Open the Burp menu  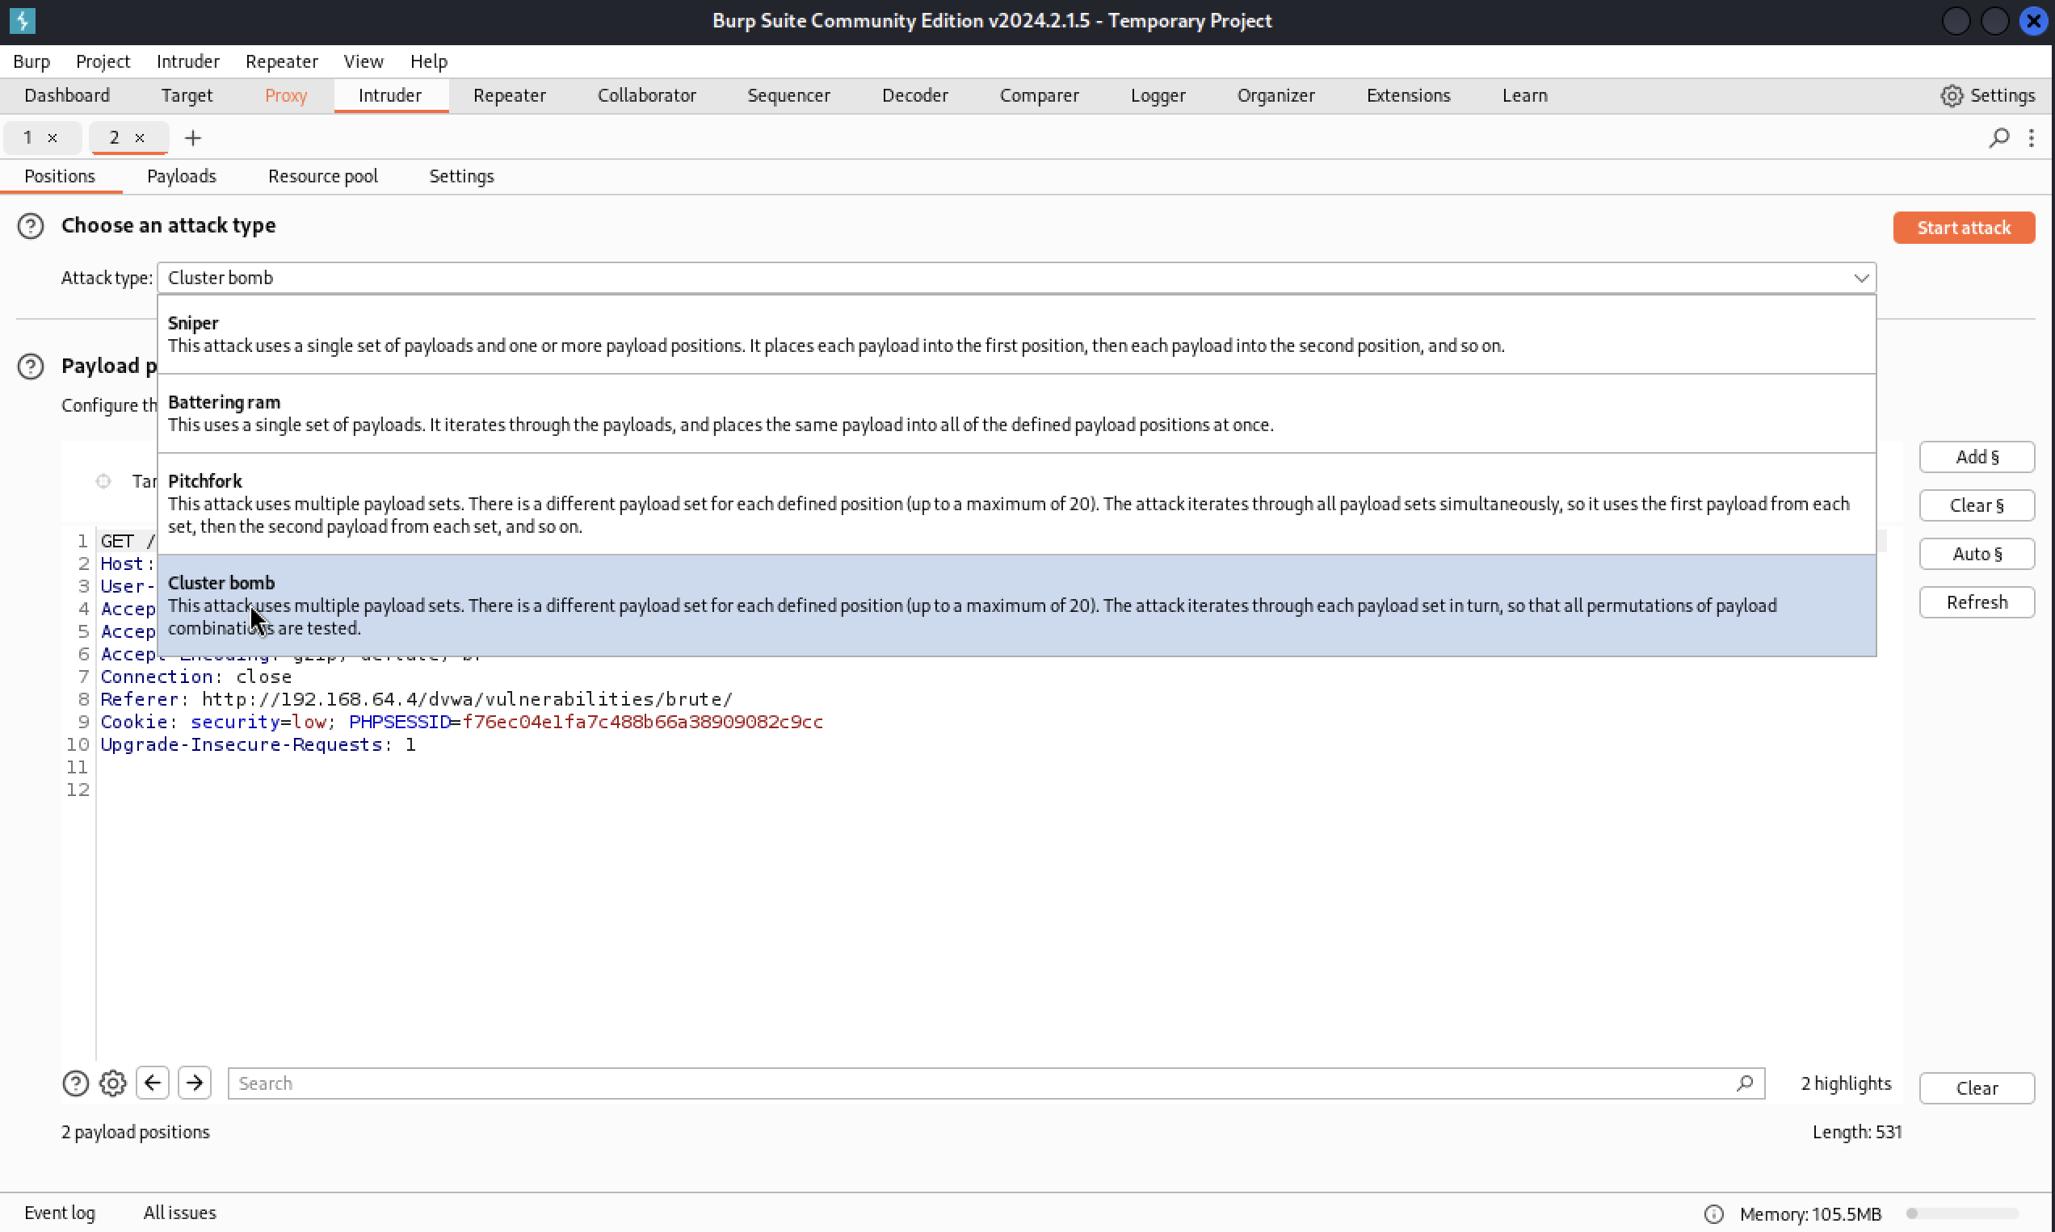(x=32, y=61)
